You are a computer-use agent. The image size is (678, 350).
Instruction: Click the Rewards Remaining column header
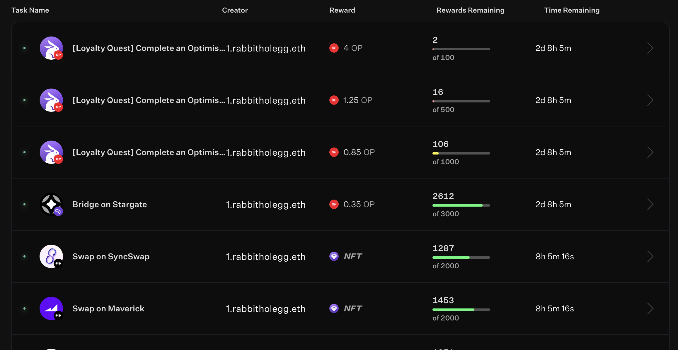(470, 10)
